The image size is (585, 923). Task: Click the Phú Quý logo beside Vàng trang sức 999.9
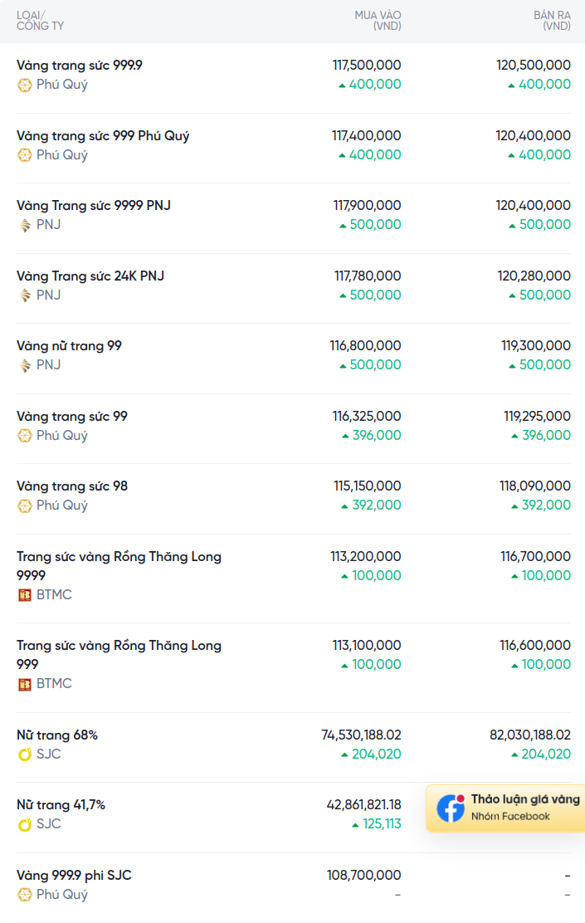(x=25, y=85)
